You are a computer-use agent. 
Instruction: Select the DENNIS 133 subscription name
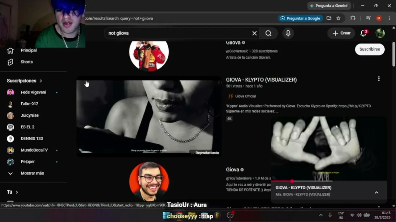tap(32, 138)
